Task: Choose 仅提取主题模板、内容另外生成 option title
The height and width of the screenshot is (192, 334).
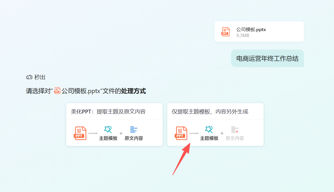Action: click(210, 112)
